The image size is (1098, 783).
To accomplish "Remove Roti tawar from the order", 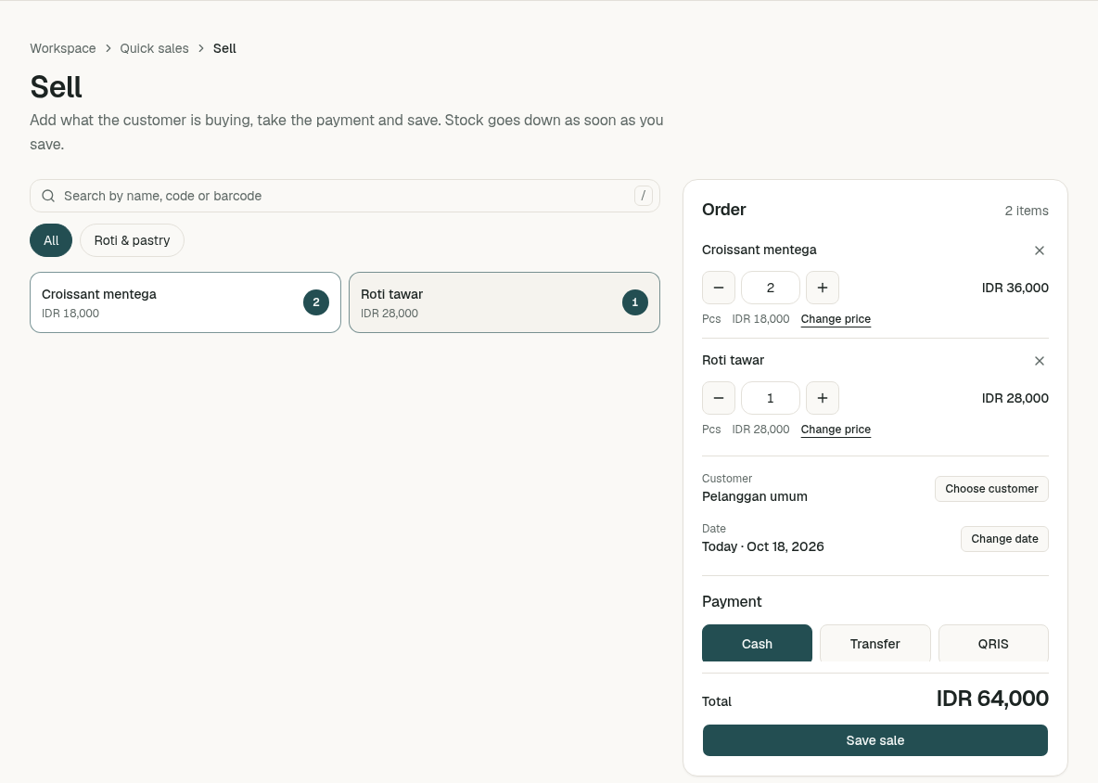I will (1040, 362).
